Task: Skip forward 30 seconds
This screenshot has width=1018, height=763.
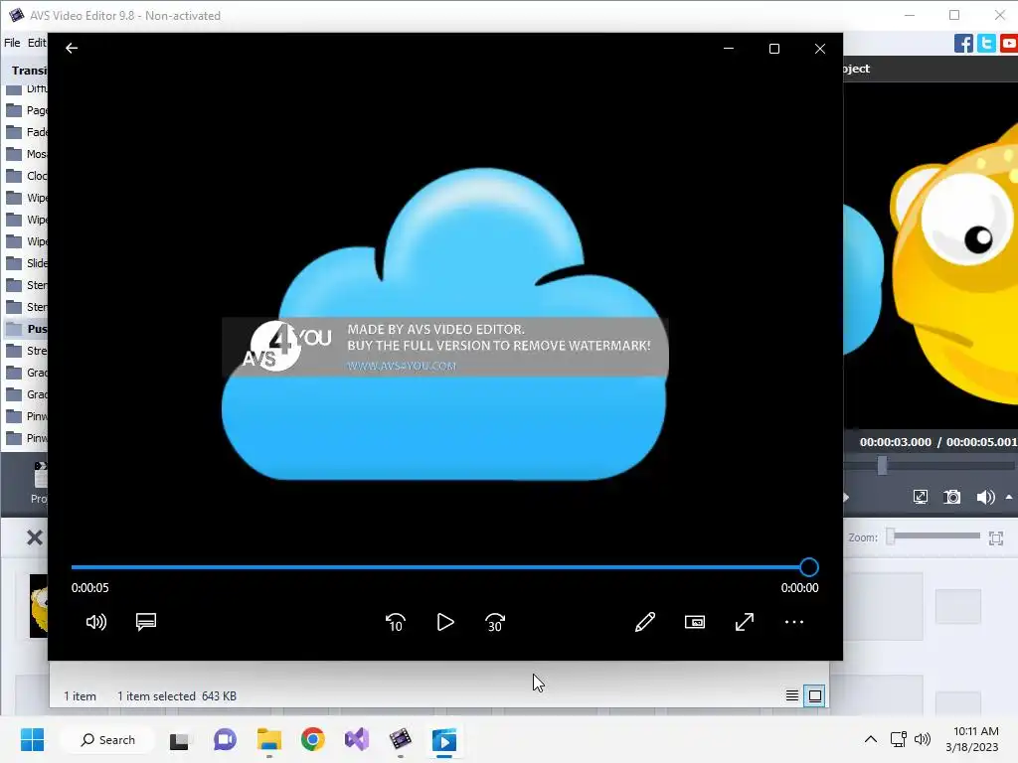Action: 495,622
